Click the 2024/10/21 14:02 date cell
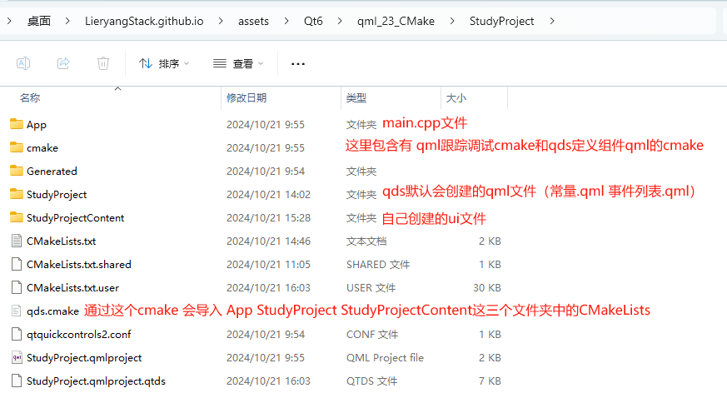Viewport: 727px width, 393px height. (x=268, y=195)
